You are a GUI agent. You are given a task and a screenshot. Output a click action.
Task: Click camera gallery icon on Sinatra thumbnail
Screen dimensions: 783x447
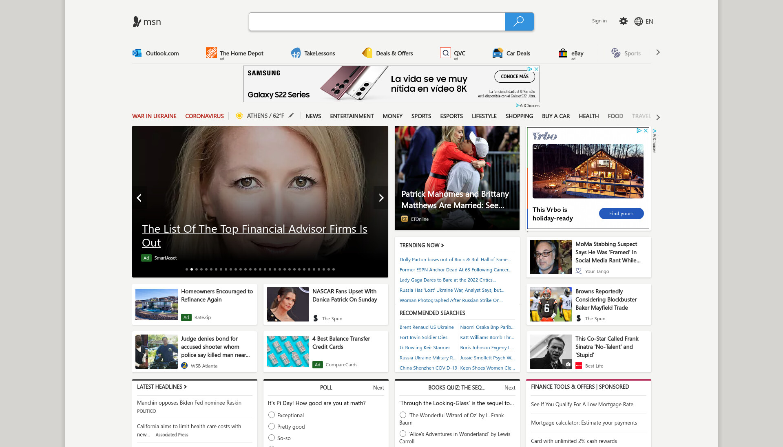[x=568, y=364]
